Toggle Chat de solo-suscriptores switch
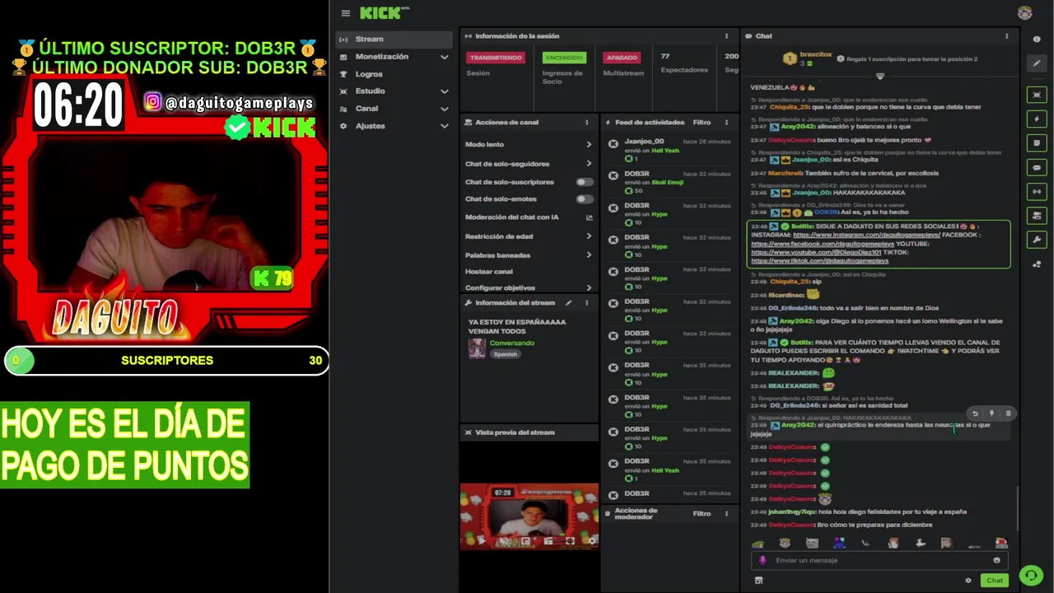 [x=585, y=182]
